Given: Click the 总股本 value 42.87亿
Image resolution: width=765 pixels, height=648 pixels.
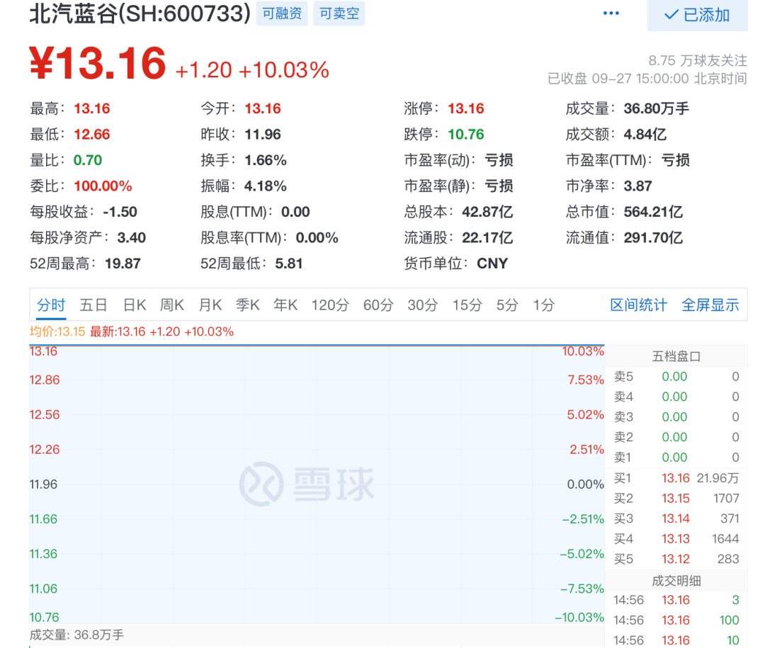Looking at the screenshot, I should click(x=487, y=212).
